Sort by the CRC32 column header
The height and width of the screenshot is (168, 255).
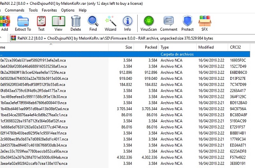[235, 47]
